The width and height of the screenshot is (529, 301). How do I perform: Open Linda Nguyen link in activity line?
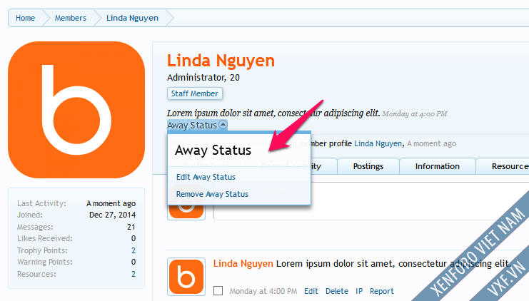[x=378, y=143]
